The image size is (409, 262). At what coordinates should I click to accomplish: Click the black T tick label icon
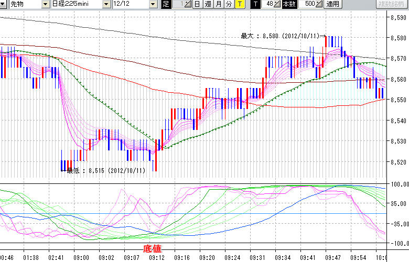point(255,4)
